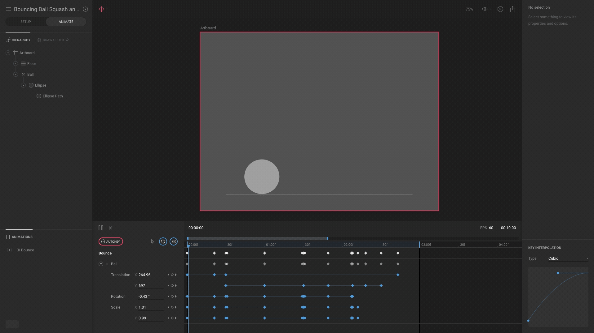
Task: Collapse the Ball tree node
Action: point(16,75)
